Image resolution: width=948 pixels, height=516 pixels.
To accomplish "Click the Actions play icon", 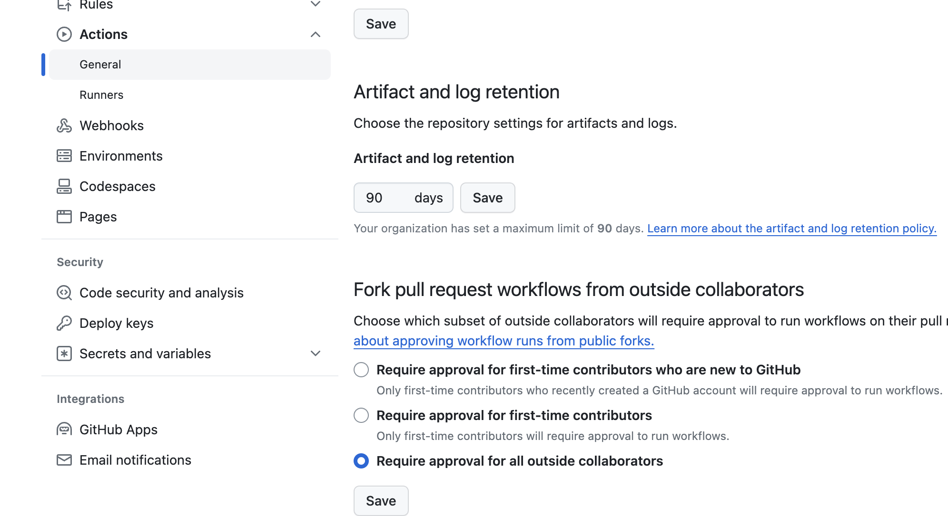I will pyautogui.click(x=64, y=34).
